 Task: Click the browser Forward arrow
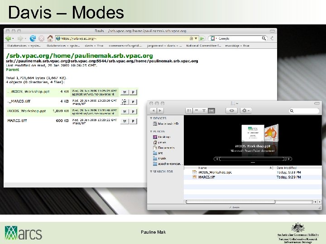point(20,38)
